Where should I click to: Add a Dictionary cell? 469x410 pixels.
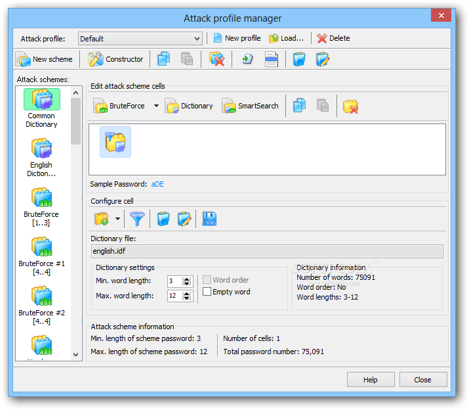tap(189, 106)
